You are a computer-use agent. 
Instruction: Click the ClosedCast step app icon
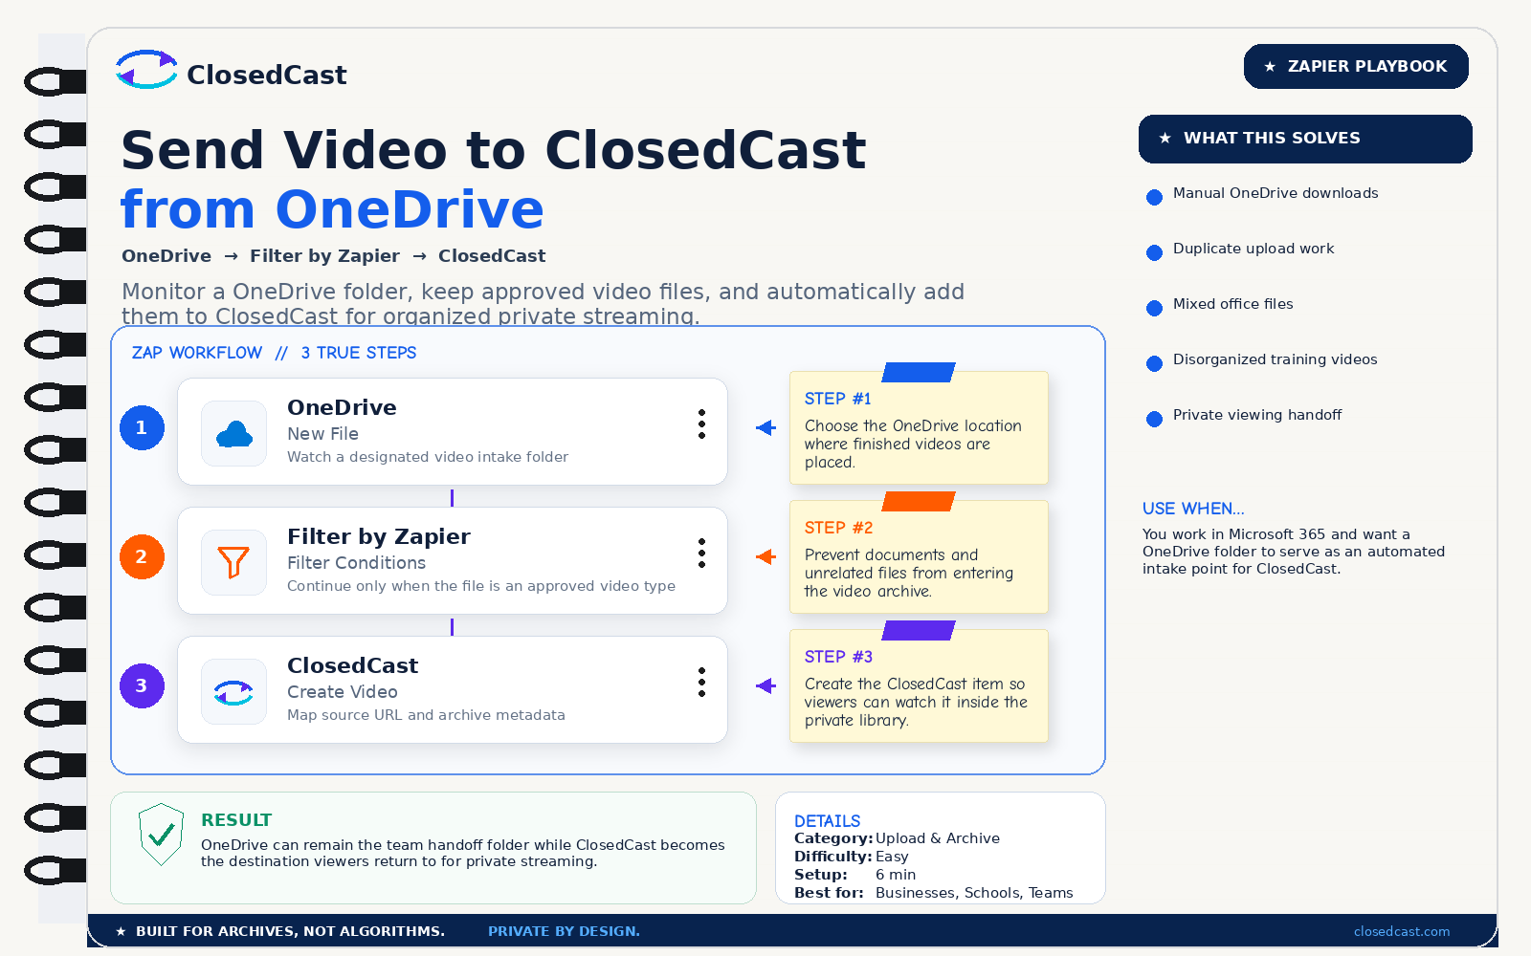click(x=234, y=692)
